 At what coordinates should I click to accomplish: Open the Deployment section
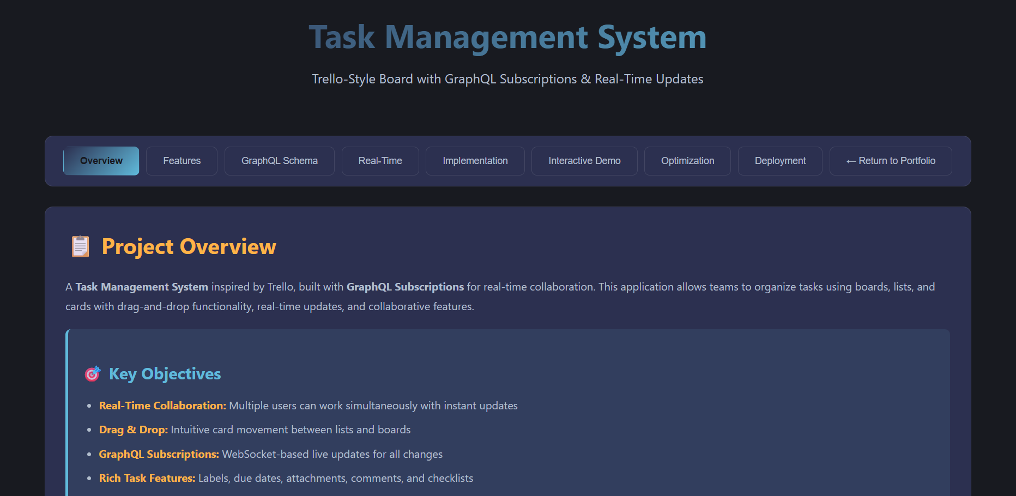click(x=779, y=161)
